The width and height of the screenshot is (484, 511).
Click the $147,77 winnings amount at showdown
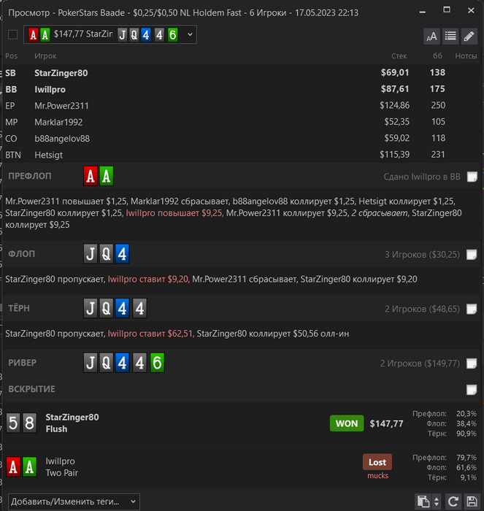pyautogui.click(x=387, y=423)
